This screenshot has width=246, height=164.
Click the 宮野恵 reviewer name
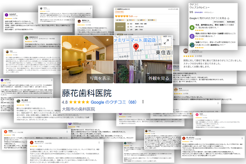[x=10, y=131]
